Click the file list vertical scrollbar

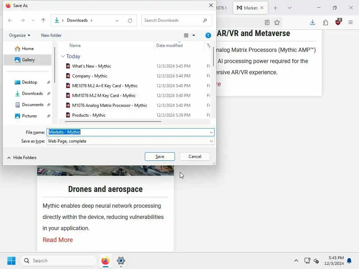[x=214, y=57]
